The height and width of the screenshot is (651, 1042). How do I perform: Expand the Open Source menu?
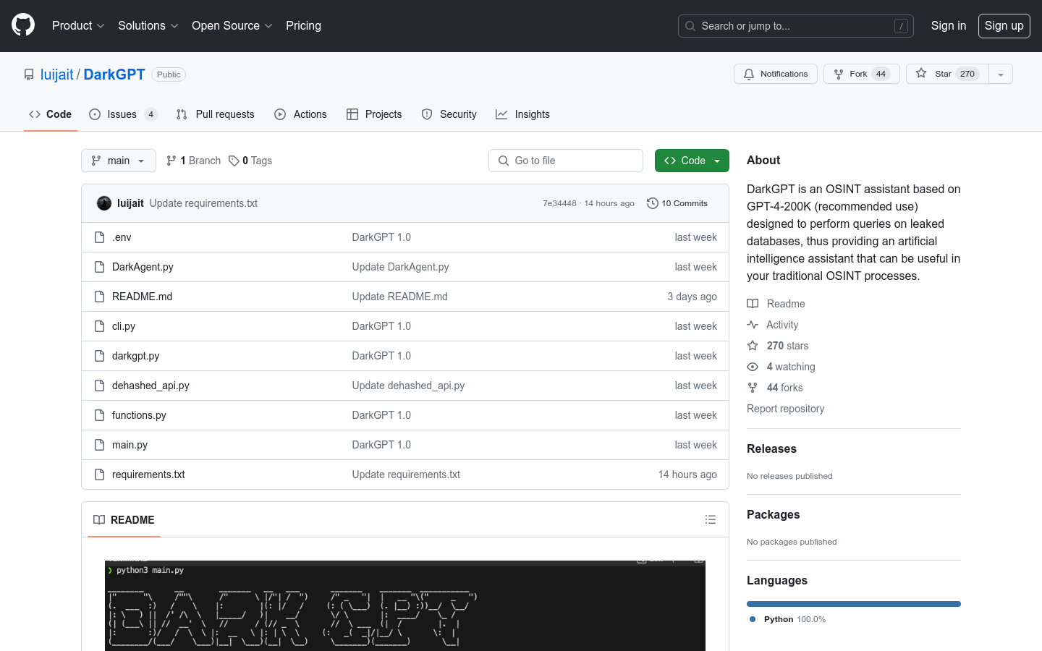[x=232, y=25]
